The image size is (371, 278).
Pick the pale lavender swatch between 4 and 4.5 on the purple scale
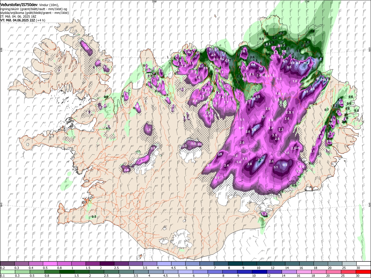164,264
